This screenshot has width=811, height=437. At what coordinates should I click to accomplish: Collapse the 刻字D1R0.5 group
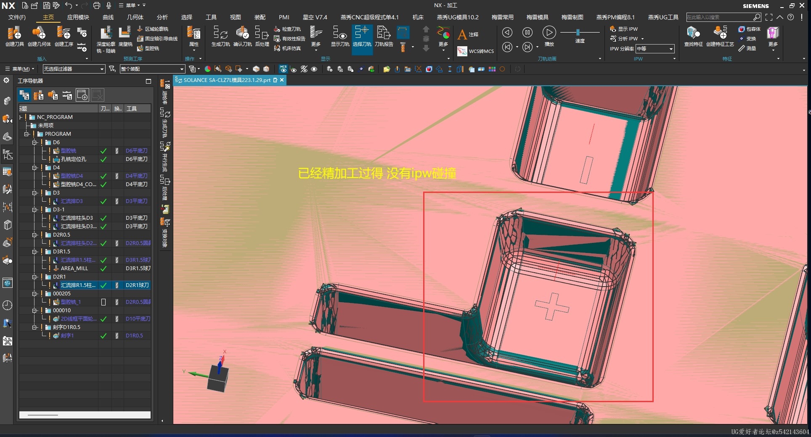[35, 327]
